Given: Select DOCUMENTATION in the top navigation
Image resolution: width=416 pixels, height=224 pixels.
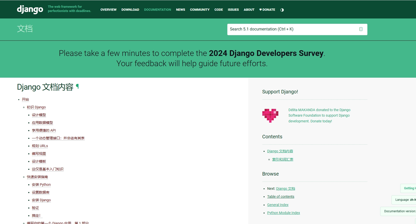Looking at the screenshot, I should coord(157,10).
